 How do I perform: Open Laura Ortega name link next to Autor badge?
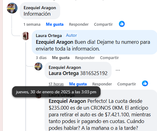pyautogui.click(x=49, y=36)
